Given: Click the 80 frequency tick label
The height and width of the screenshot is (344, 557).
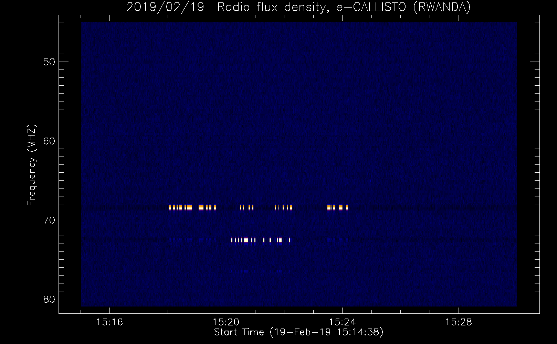Looking at the screenshot, I should (x=49, y=299).
